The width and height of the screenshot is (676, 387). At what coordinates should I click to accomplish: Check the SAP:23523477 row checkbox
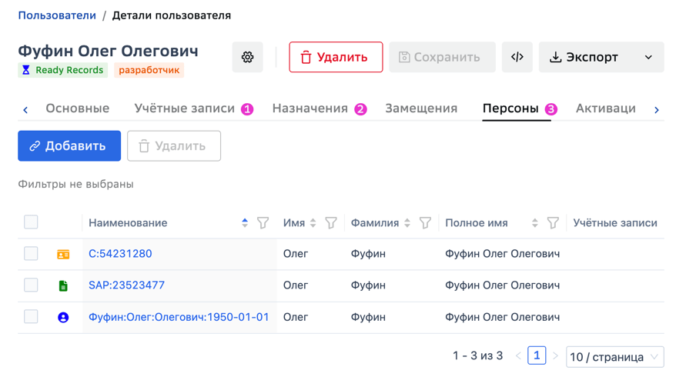click(x=31, y=285)
